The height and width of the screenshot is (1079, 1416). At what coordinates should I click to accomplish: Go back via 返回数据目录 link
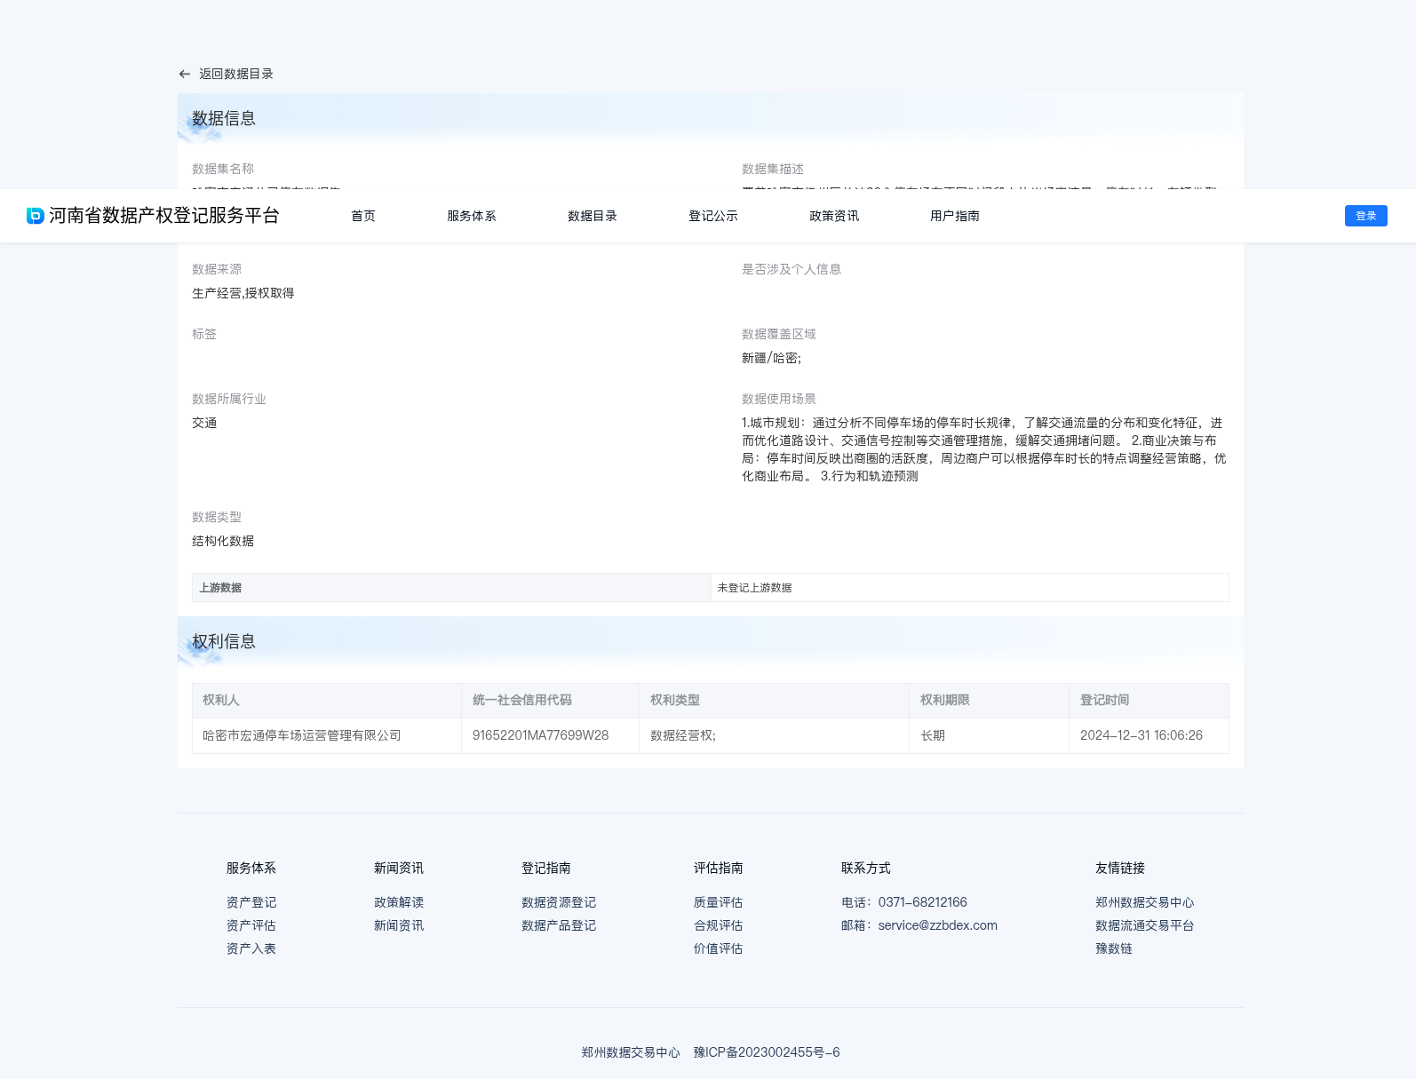click(236, 74)
